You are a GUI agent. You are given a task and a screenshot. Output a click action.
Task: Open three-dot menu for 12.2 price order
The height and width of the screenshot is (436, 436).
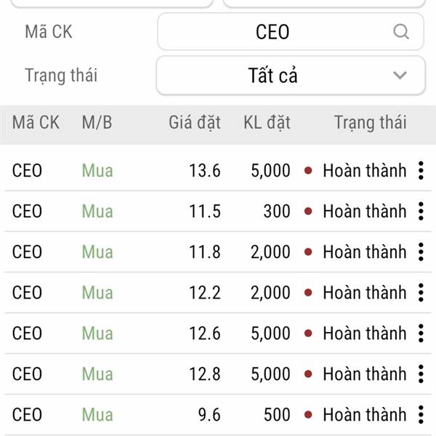point(421,293)
